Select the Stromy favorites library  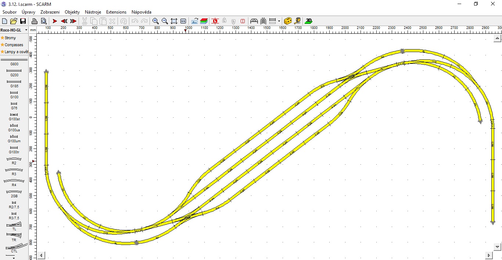[x=10, y=38]
